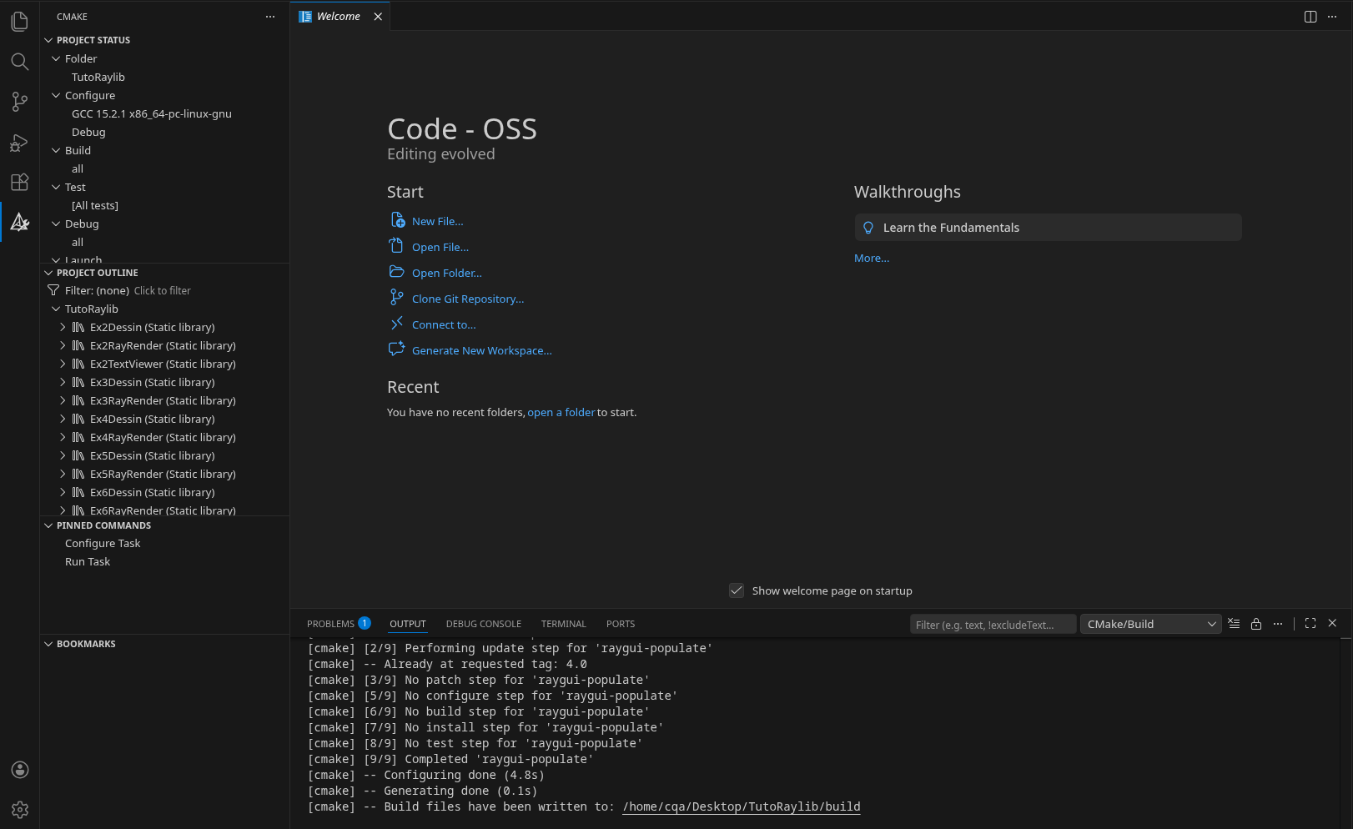
Task: Open the Extensions view
Action: coord(20,183)
